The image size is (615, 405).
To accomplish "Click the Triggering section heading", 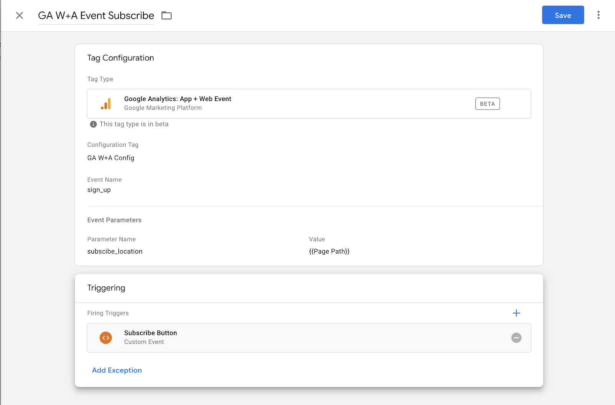I will pos(106,288).
